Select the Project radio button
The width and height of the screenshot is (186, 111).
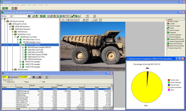(23, 82)
